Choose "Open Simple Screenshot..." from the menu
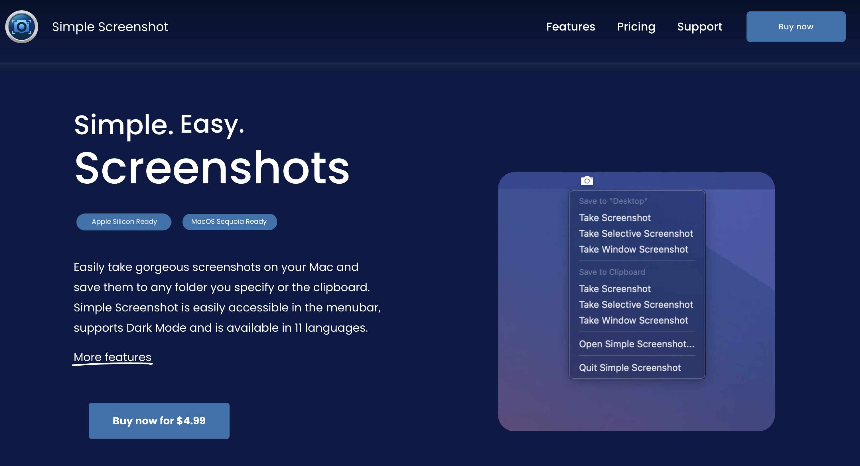 click(636, 344)
